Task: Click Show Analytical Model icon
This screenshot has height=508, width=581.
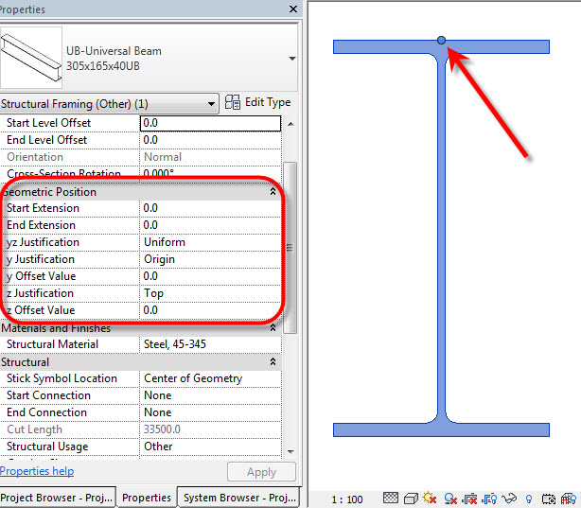Action: click(x=569, y=499)
